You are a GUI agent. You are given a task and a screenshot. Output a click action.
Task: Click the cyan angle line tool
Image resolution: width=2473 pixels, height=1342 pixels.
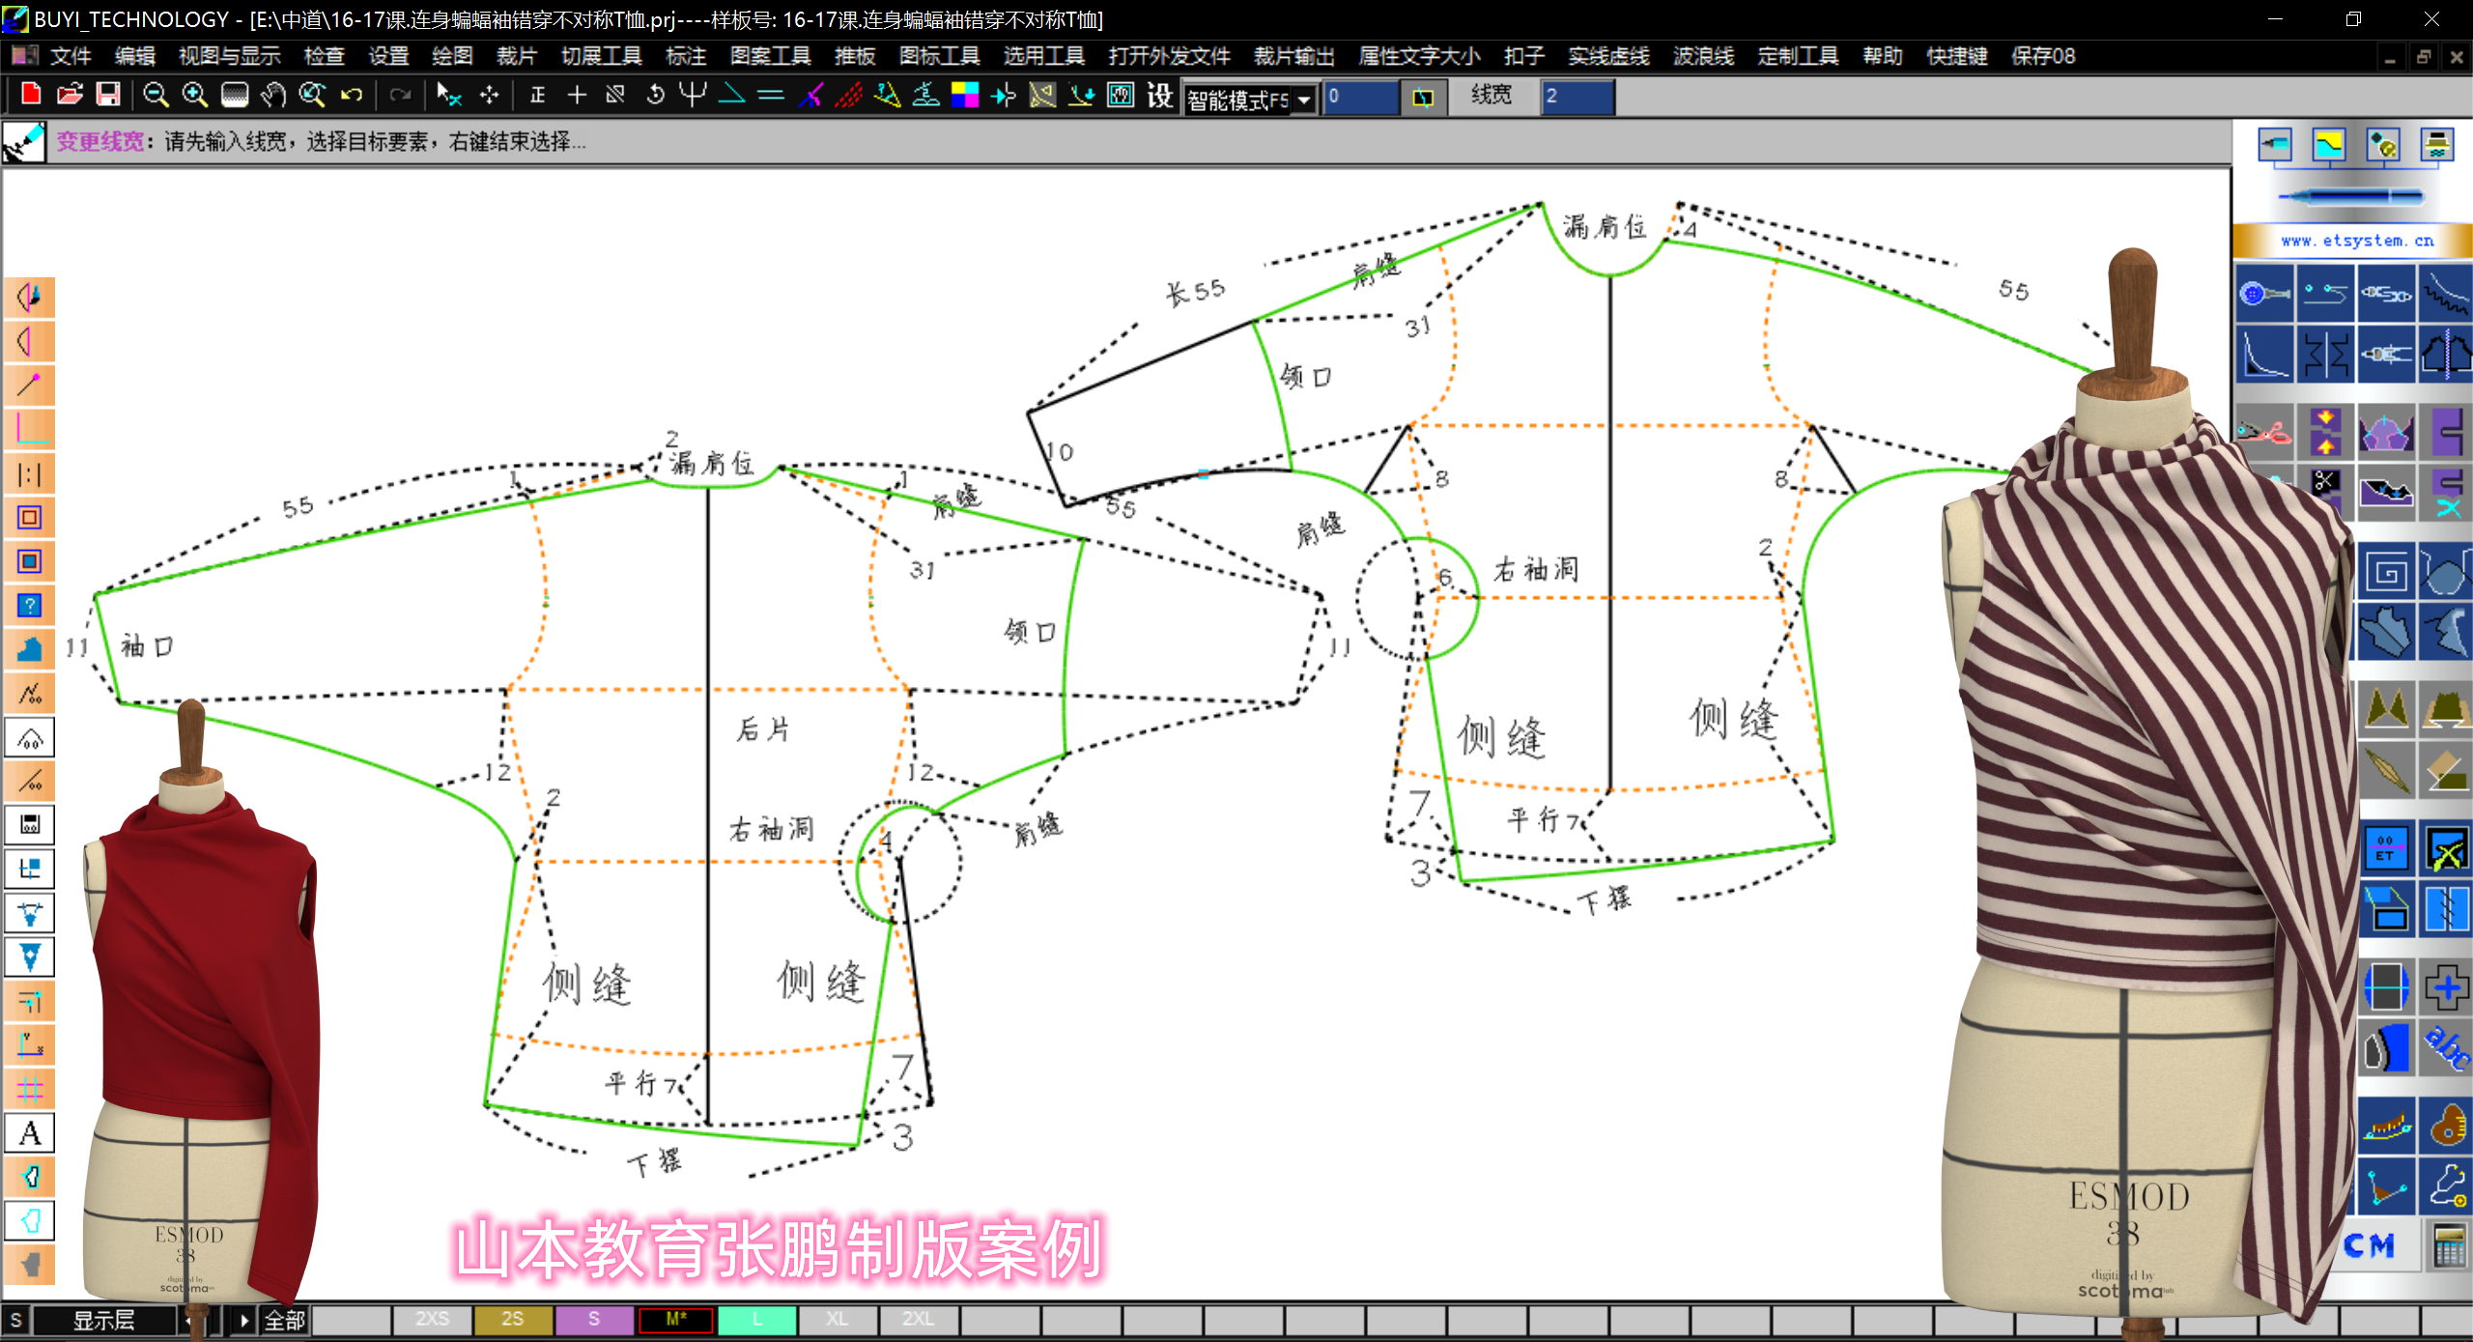(x=733, y=95)
